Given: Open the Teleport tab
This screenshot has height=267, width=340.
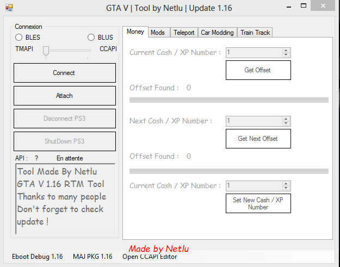Looking at the screenshot, I should [x=184, y=33].
